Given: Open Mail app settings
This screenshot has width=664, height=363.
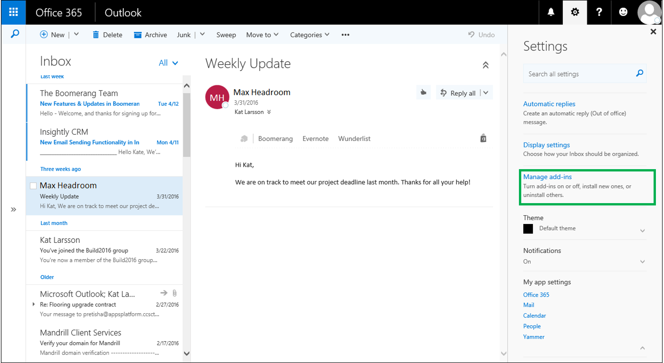Looking at the screenshot, I should pos(529,305).
